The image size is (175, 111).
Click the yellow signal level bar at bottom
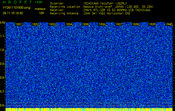tap(89, 109)
